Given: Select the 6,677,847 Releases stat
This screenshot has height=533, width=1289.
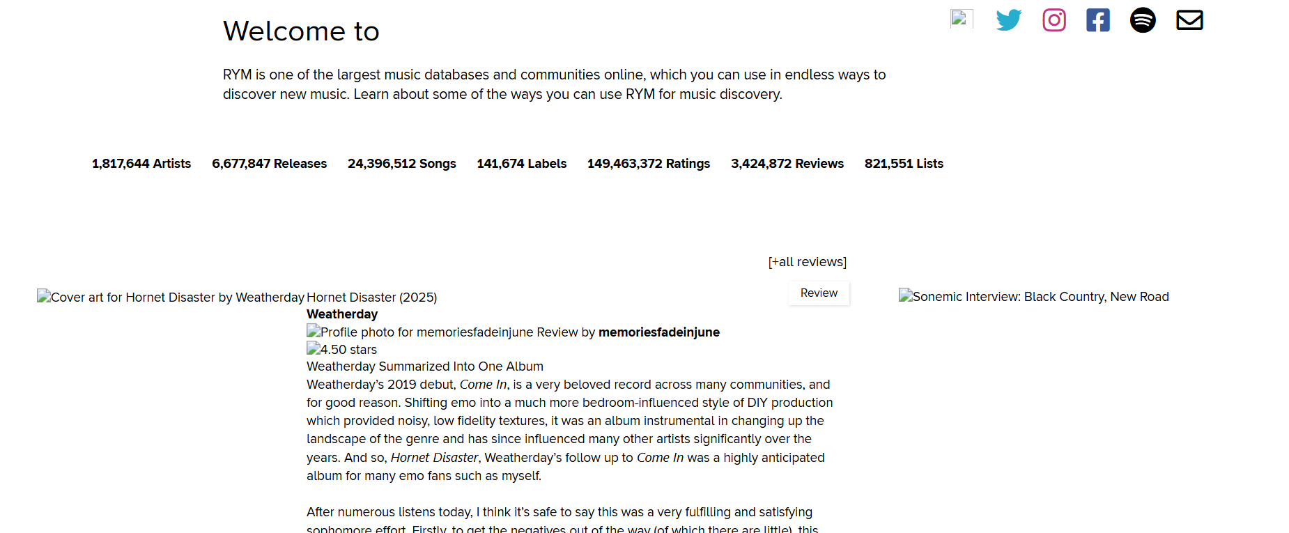Looking at the screenshot, I should click(x=270, y=164).
